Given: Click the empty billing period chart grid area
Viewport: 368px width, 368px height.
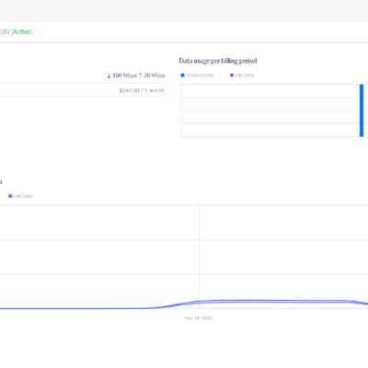Looking at the screenshot, I should click(x=270, y=110).
